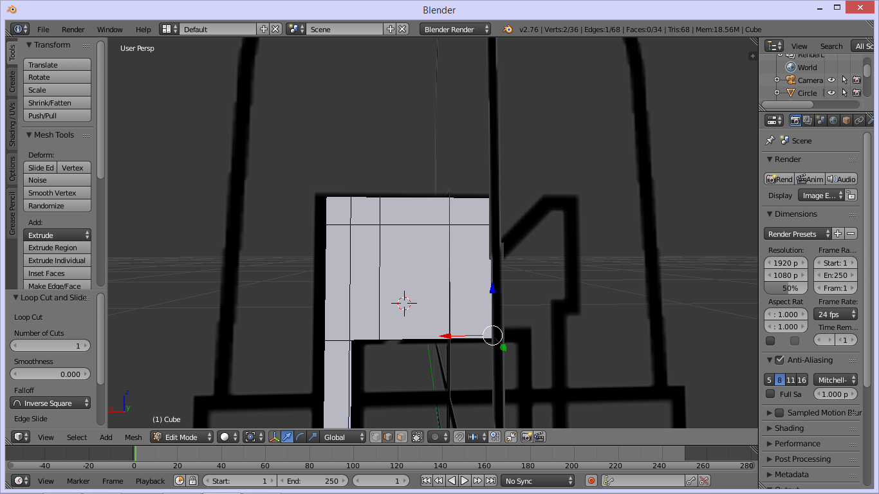The height and width of the screenshot is (494, 879).
Task: Switch to face select mode
Action: click(x=401, y=437)
